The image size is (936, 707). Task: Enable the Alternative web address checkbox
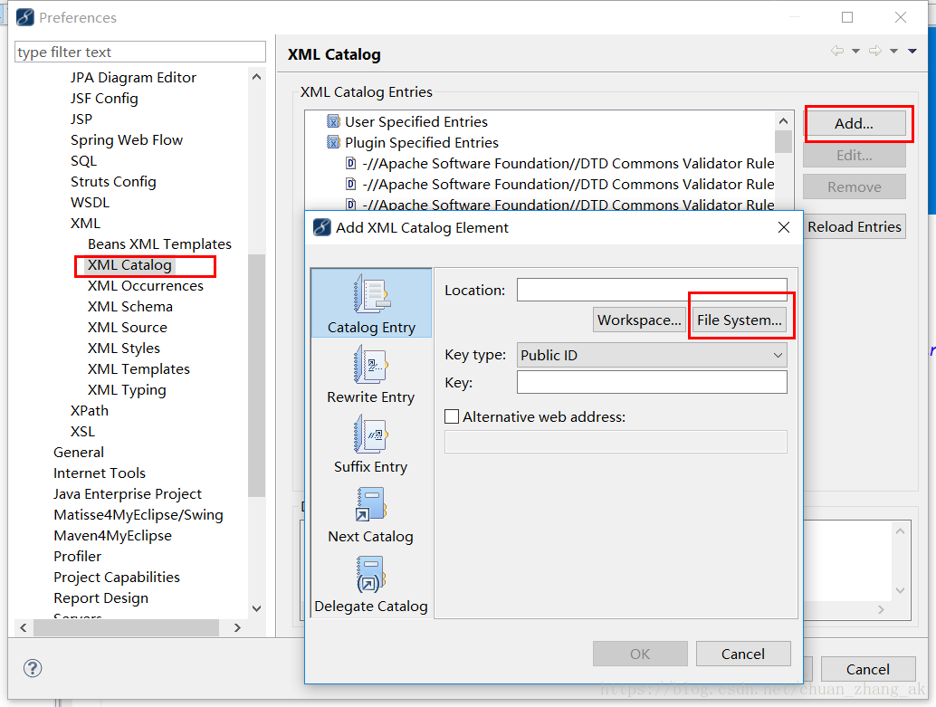tap(452, 416)
